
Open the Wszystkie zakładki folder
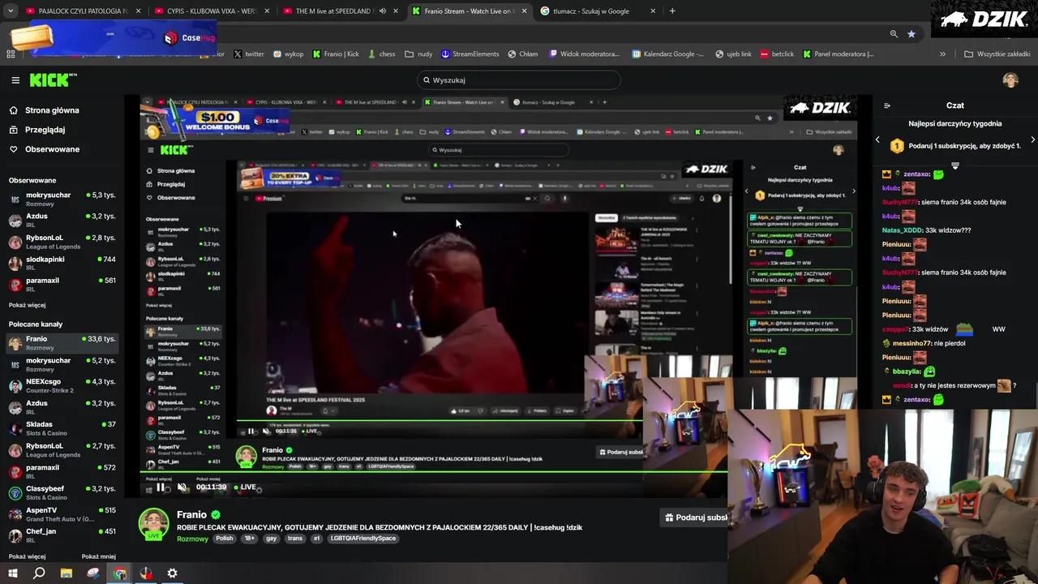[997, 54]
